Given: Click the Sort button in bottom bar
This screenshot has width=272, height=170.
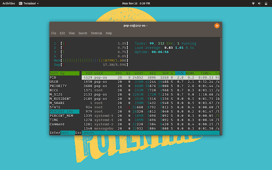Looking at the screenshot, I should [68, 133].
